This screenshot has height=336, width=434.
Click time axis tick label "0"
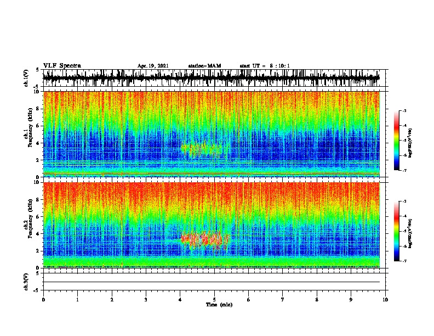click(43, 300)
